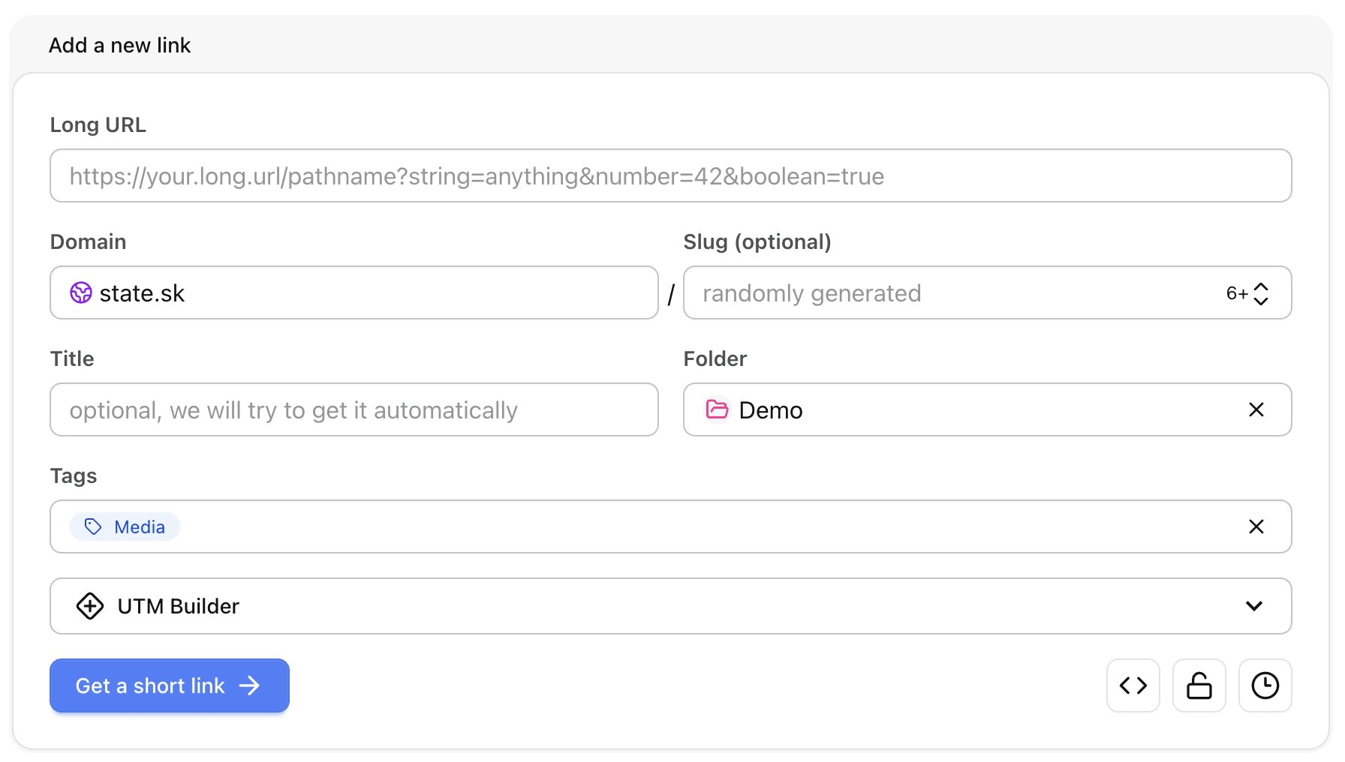Click the unlocked padlock icon button
Image resolution: width=1345 pixels, height=762 pixels.
[x=1199, y=685]
